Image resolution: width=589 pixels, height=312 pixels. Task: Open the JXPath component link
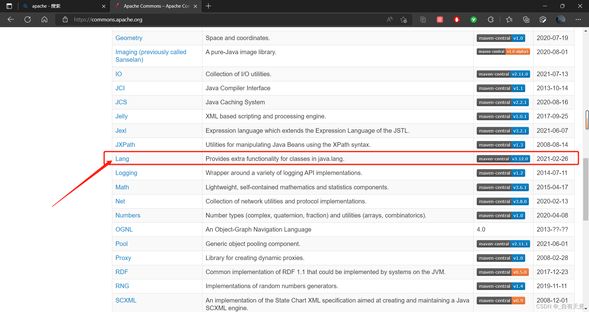coord(125,145)
